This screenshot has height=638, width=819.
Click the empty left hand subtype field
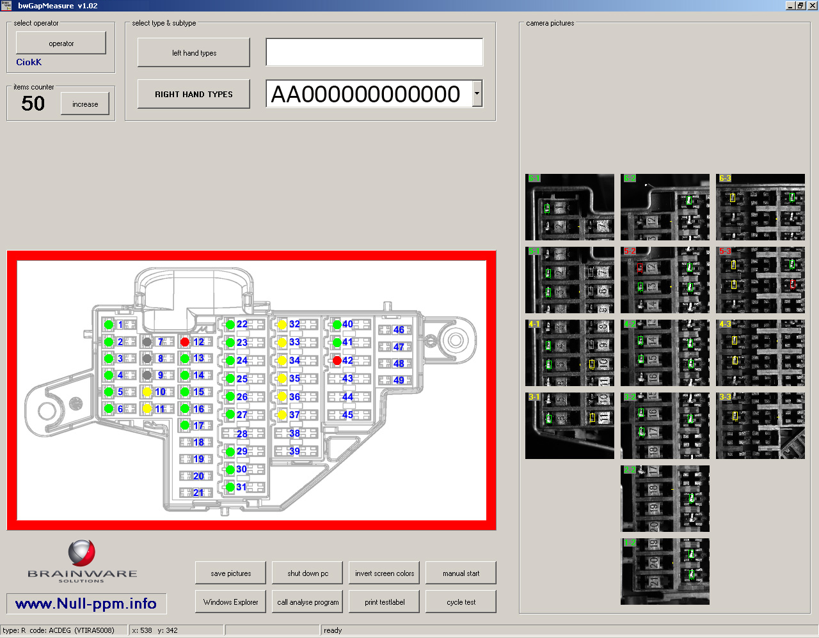click(374, 52)
